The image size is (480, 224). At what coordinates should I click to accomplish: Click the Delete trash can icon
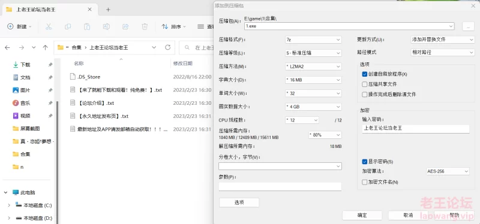(x=145, y=26)
